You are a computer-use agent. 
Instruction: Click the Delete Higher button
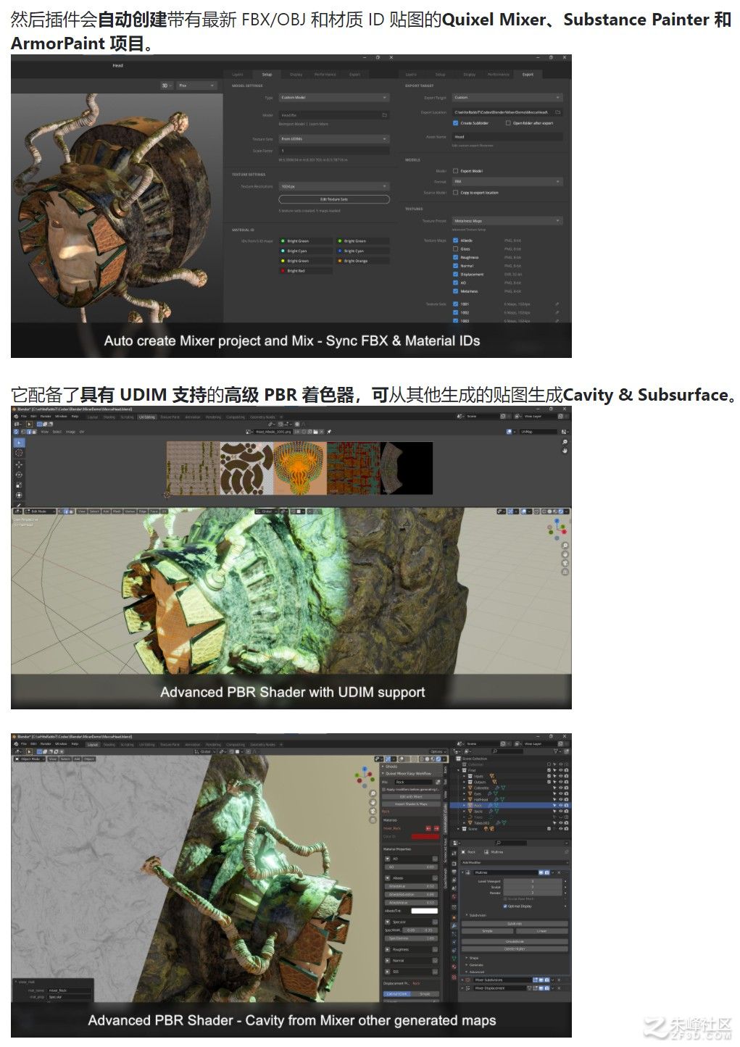point(515,948)
